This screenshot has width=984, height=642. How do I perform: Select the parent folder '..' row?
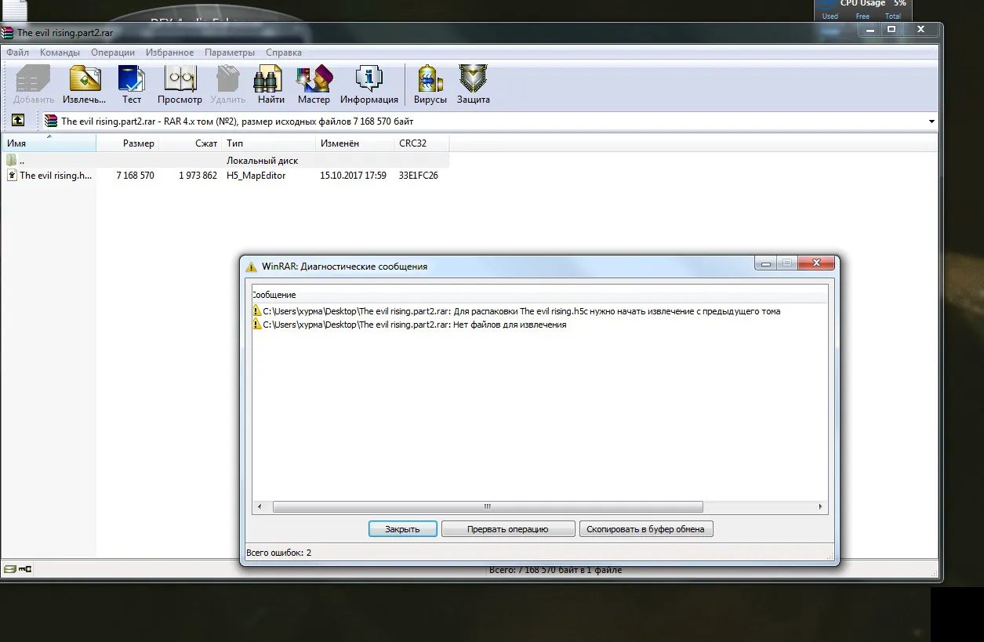[225, 161]
